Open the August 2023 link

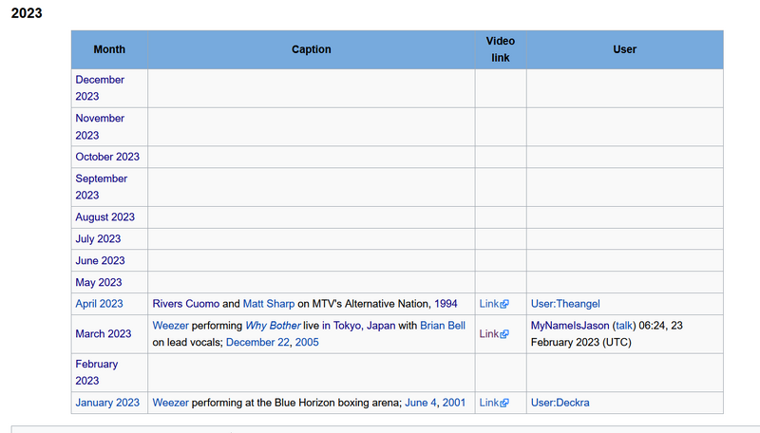pos(104,217)
